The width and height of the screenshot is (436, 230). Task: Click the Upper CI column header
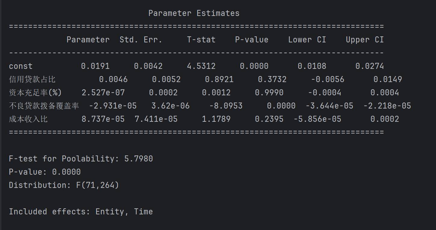click(365, 40)
